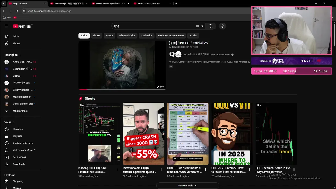Reload the page

pos(17,11)
